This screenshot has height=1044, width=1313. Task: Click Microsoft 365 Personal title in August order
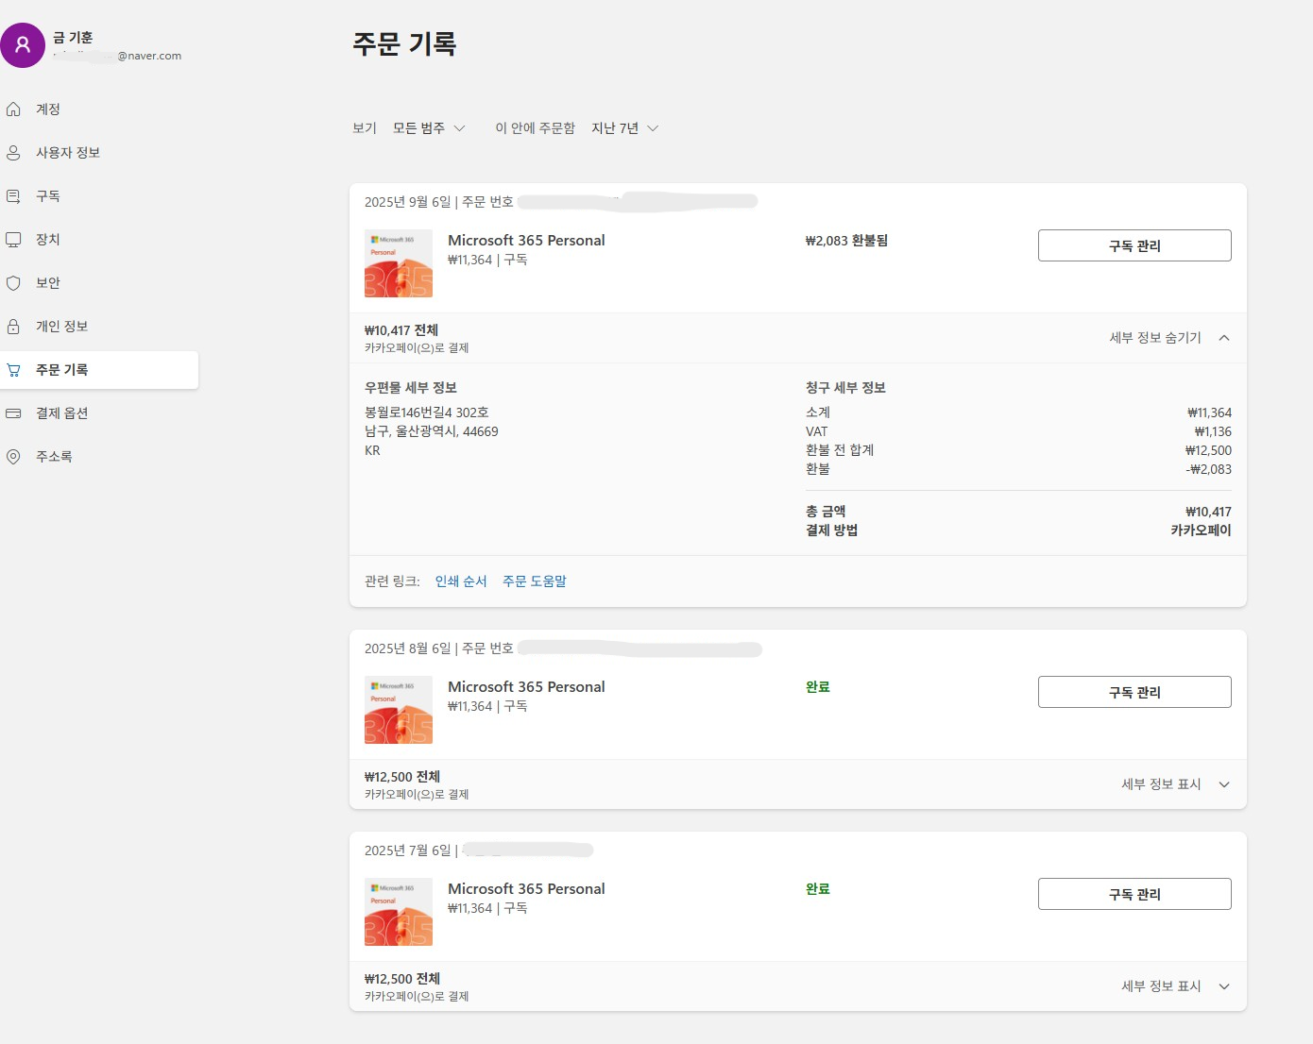point(526,687)
